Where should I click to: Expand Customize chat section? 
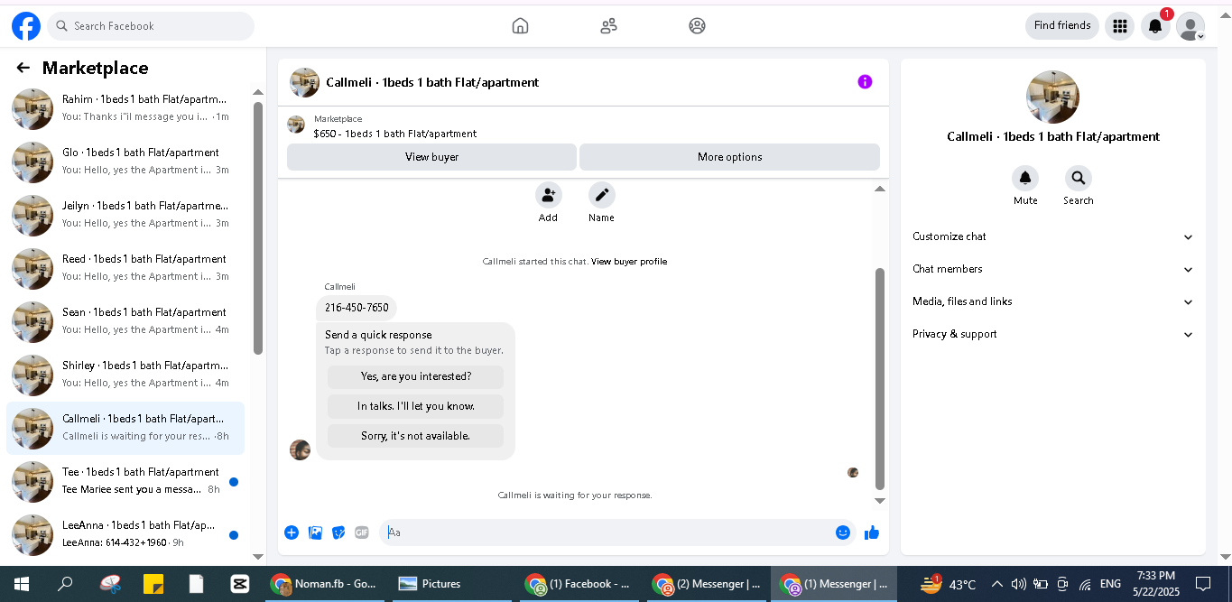pyautogui.click(x=1052, y=236)
